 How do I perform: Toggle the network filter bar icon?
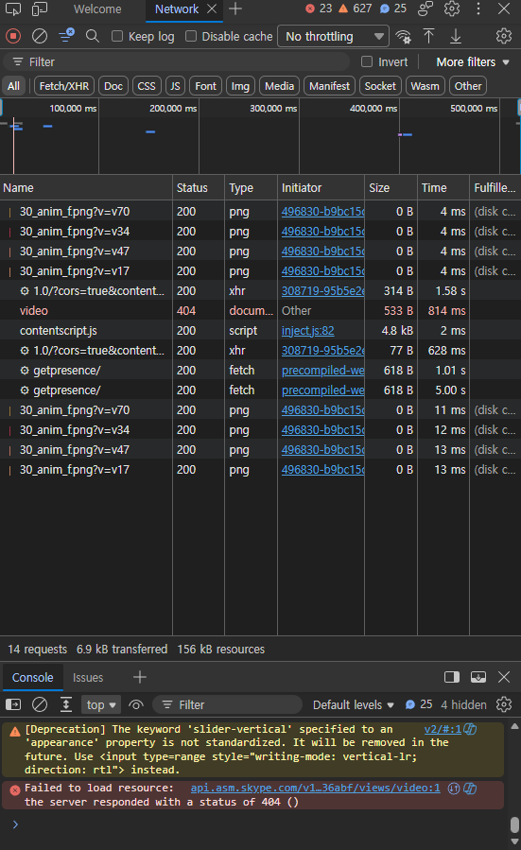66,36
